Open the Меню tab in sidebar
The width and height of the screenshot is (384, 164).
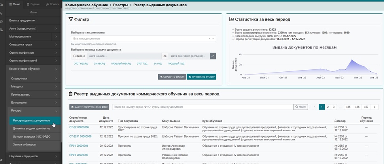click(x=15, y=4)
